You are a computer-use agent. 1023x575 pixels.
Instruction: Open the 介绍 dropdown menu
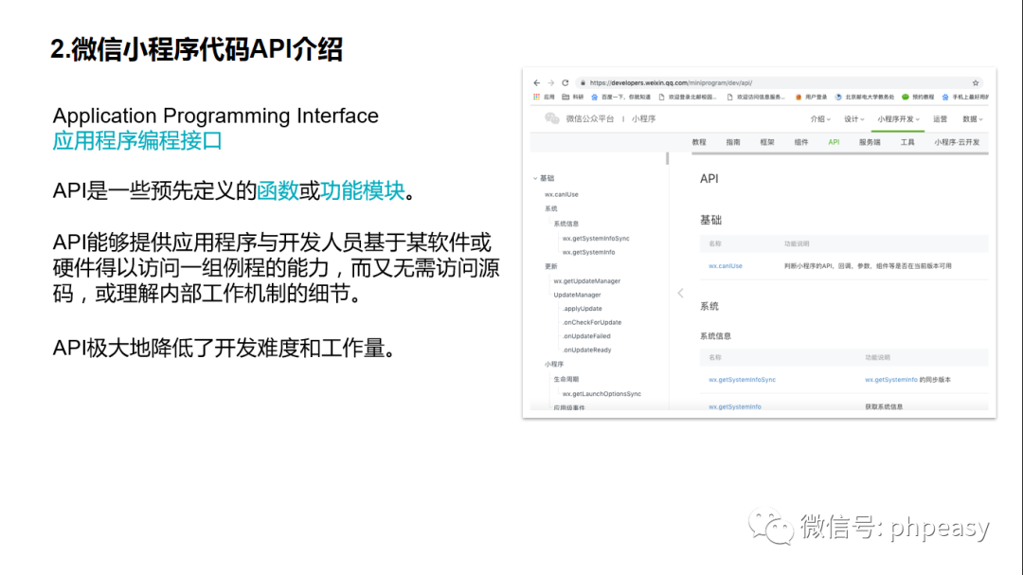pos(820,118)
